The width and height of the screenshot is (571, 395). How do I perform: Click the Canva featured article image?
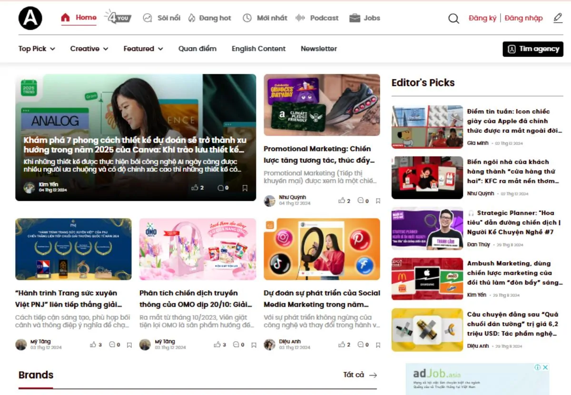coord(136,137)
